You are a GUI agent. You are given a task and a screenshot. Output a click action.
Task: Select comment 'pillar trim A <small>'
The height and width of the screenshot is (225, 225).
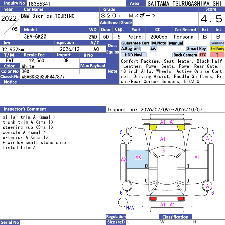(x=29, y=117)
